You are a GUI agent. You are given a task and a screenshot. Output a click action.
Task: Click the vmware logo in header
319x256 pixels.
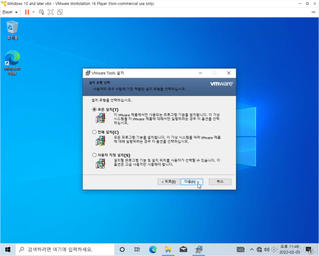(221, 84)
